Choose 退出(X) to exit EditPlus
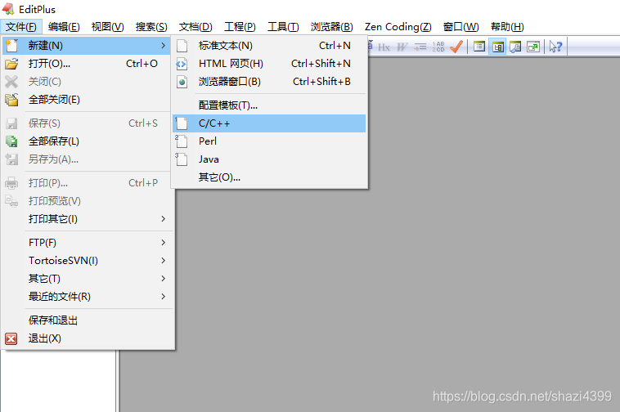Screen dimensions: 620x412 click(x=87, y=338)
